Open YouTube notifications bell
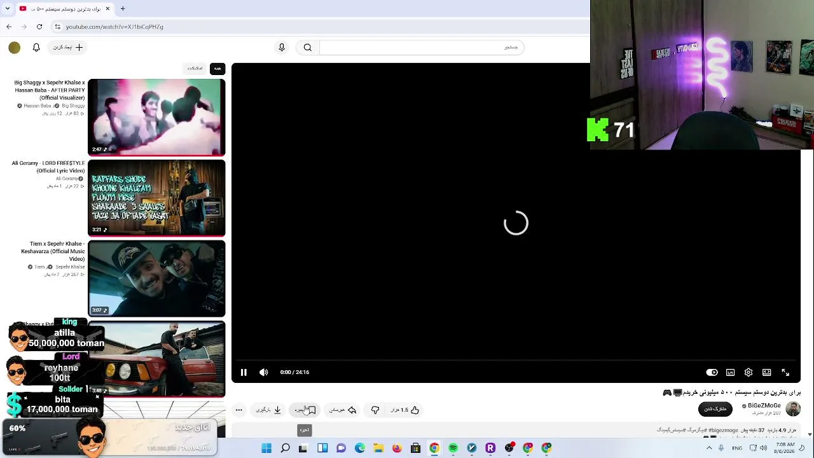 pos(36,47)
